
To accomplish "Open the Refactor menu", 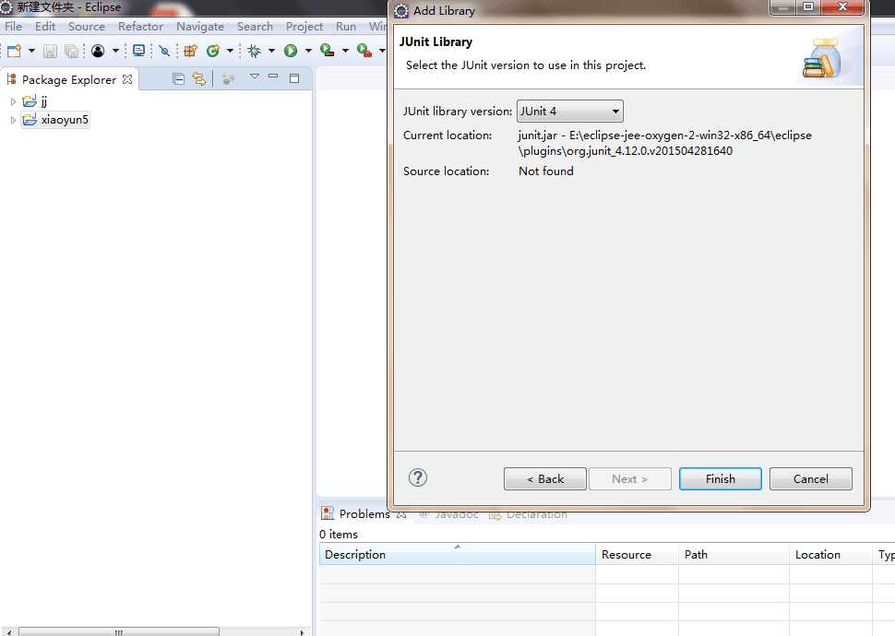I will pos(140,26).
